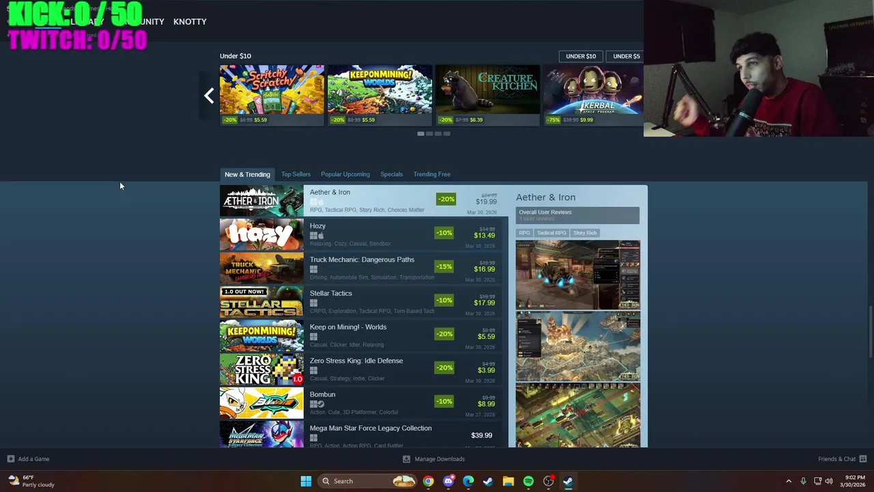Click the volume speaker tray icon
874x492 pixels.
[829, 481]
